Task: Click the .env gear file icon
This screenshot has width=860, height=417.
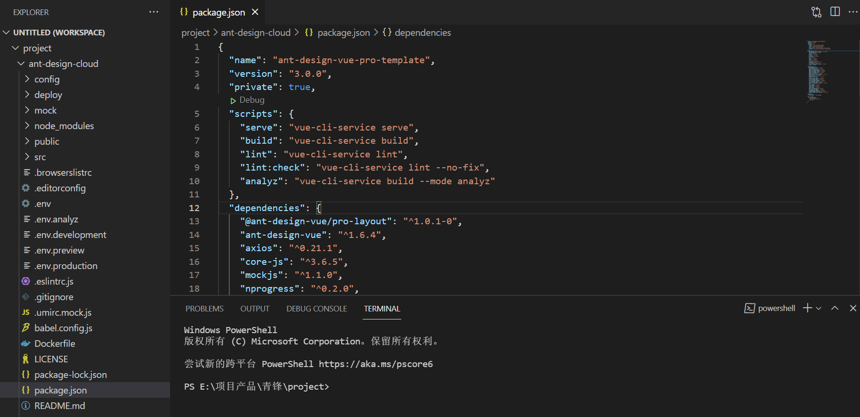Action: tap(26, 204)
